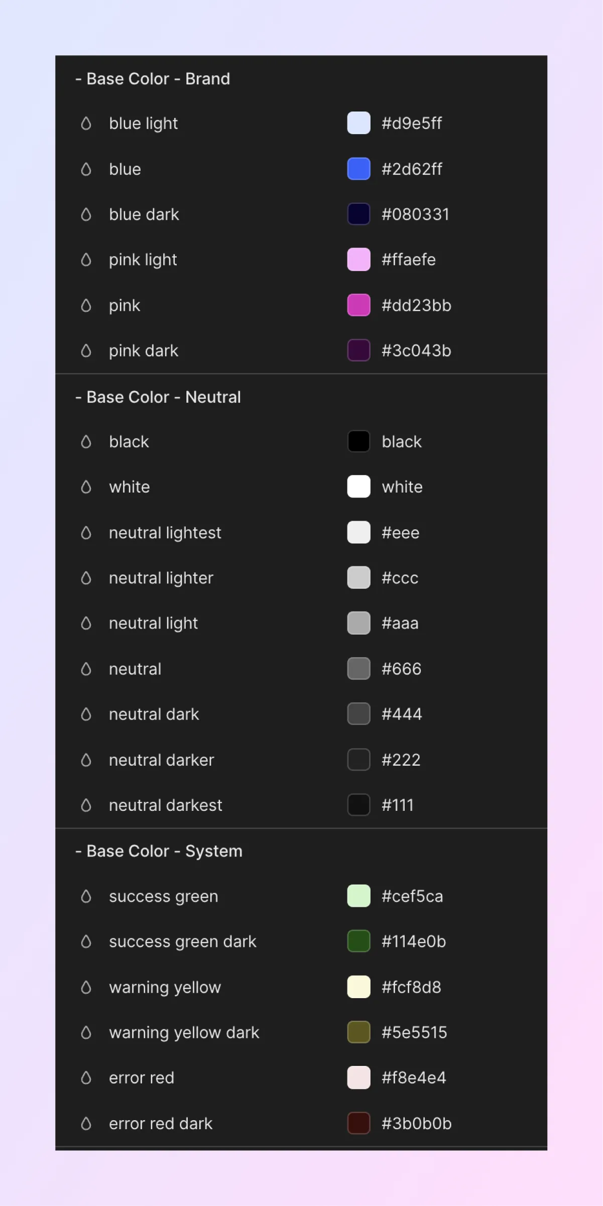Viewport: 603px width, 1206px height.
Task: Select the neutral dark variable name
Action: 154,714
